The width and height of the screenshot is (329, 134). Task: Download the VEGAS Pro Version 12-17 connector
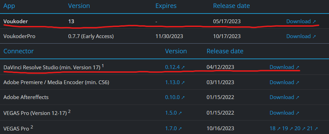point(284,113)
